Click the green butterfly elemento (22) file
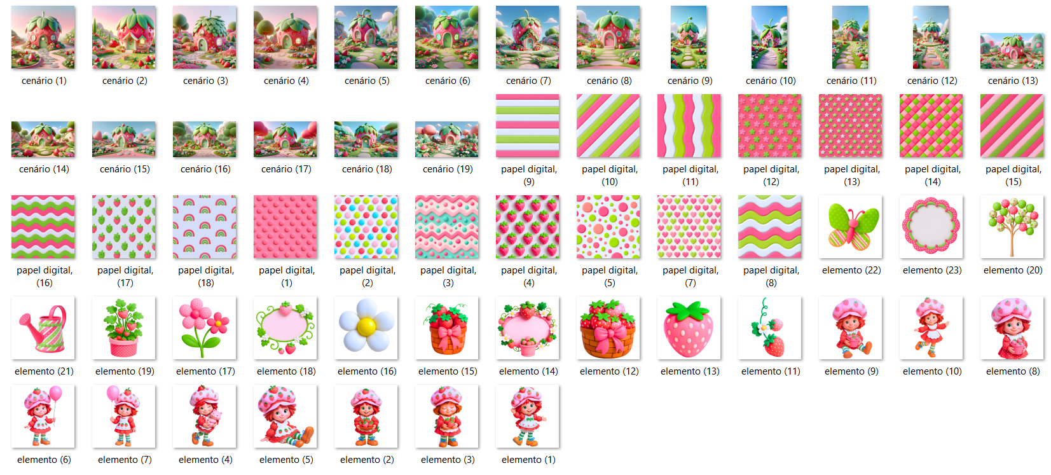1051x475 pixels. 851,227
